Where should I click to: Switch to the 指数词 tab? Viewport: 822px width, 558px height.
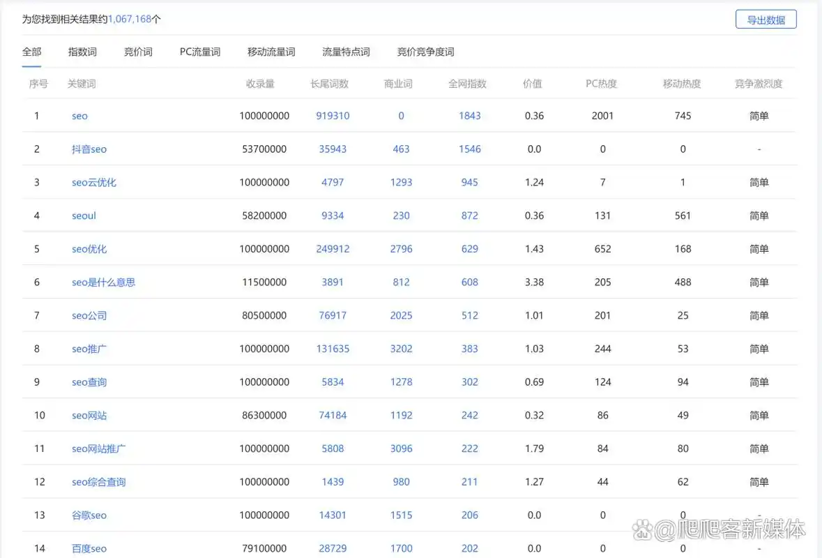tap(82, 51)
